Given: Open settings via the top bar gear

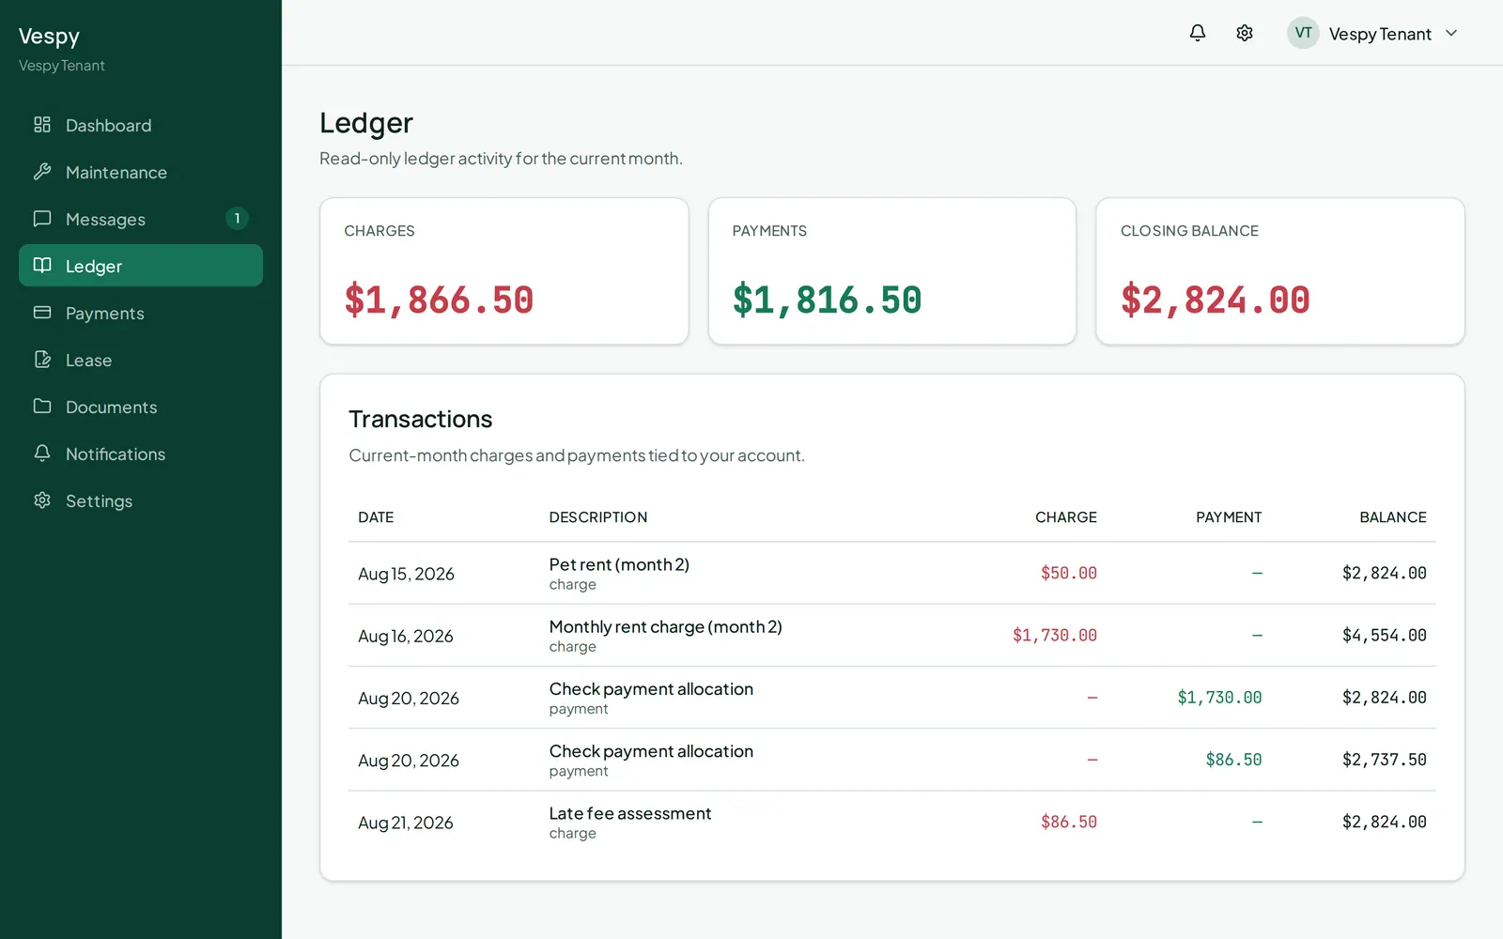Looking at the screenshot, I should point(1245,33).
